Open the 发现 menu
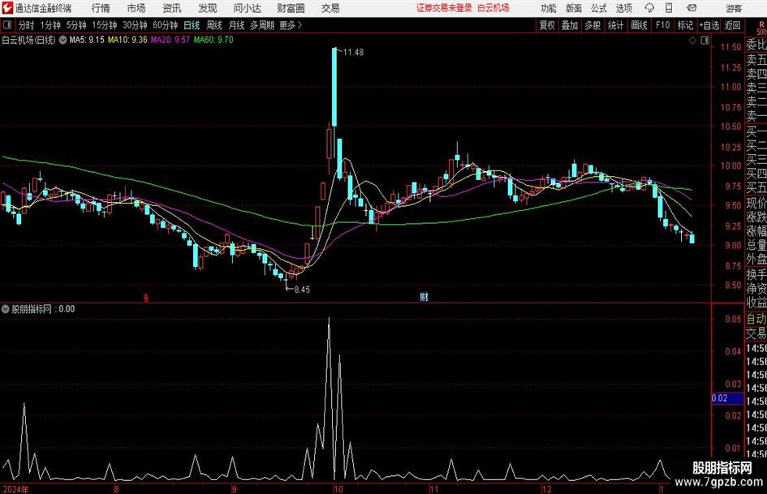Viewport: 767px width, 494px height. (x=208, y=8)
